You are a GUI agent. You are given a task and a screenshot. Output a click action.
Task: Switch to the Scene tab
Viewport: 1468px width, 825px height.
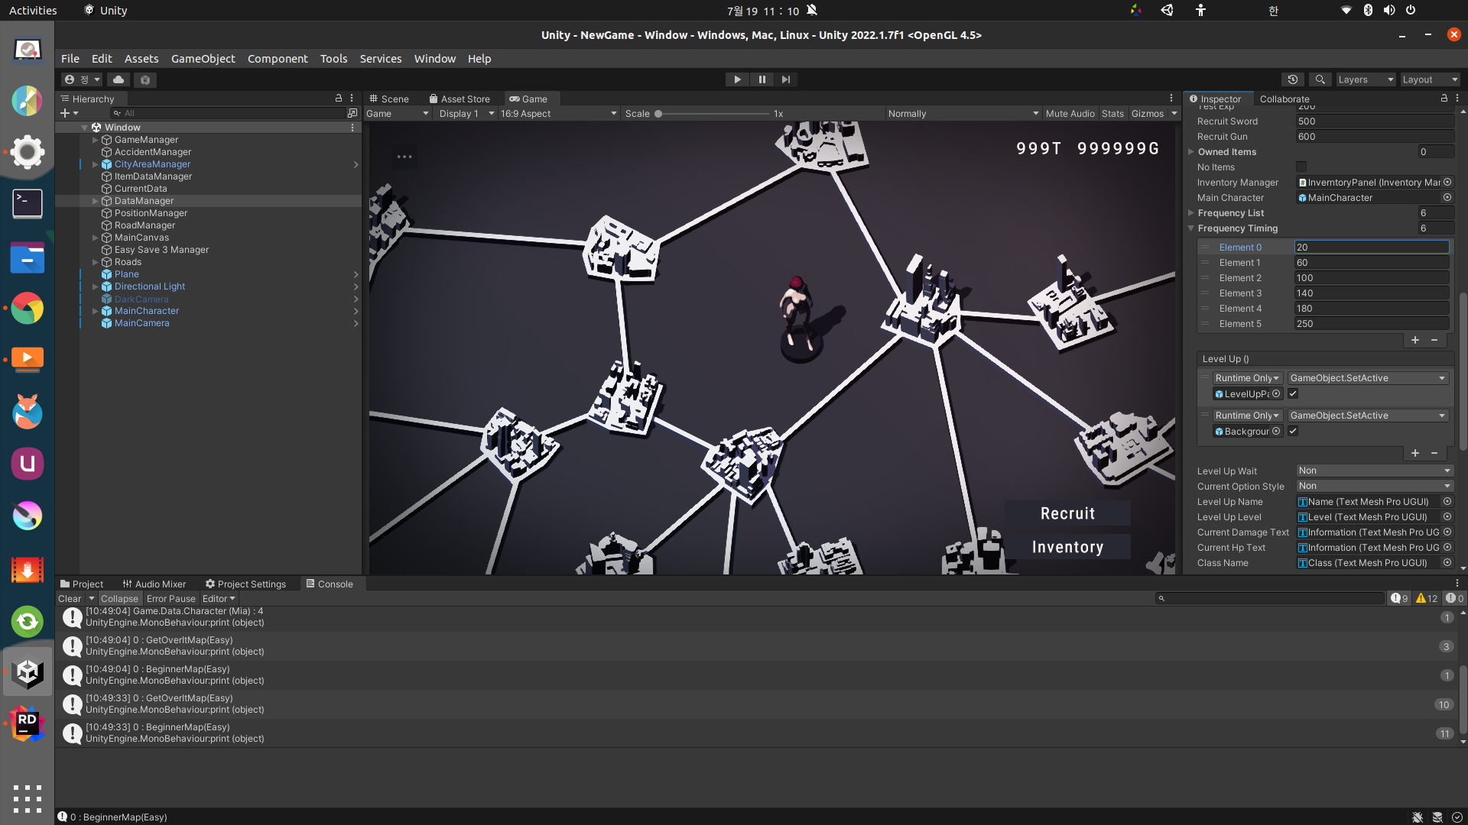389,99
